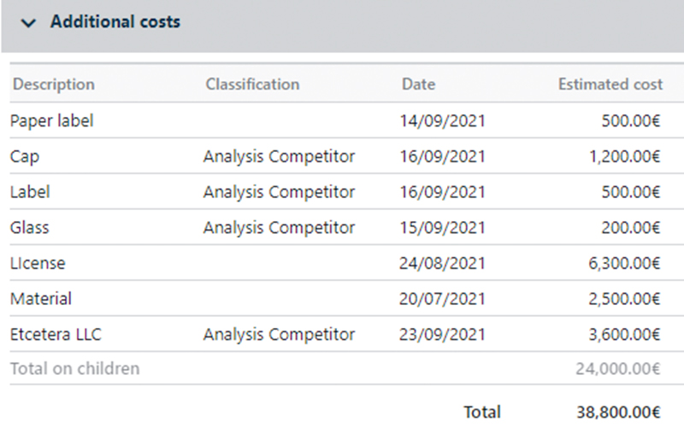Sort by the Description column header
684x427 pixels.
[53, 85]
